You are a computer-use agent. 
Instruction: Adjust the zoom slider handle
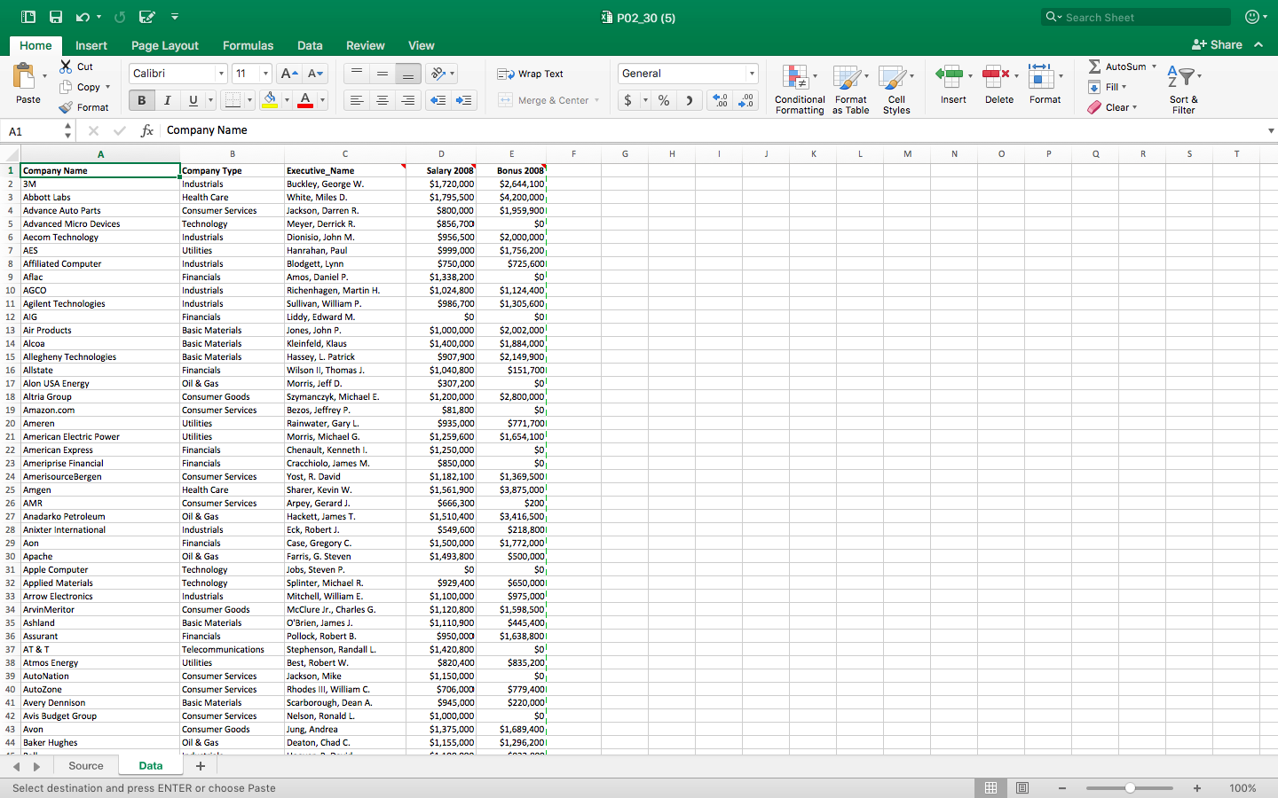1130,787
